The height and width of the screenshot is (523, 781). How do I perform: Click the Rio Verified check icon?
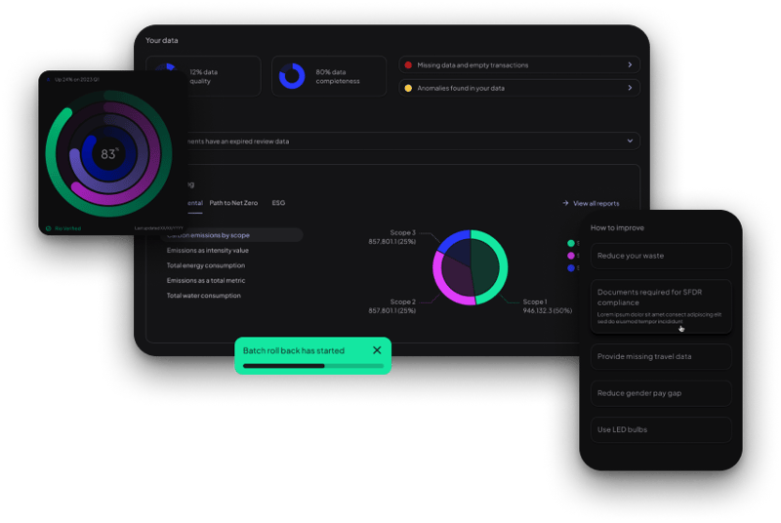(48, 228)
